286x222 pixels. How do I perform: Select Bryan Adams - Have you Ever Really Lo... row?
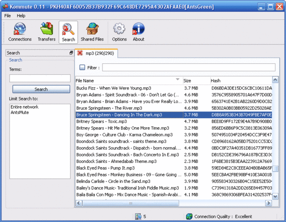[x=174, y=101]
